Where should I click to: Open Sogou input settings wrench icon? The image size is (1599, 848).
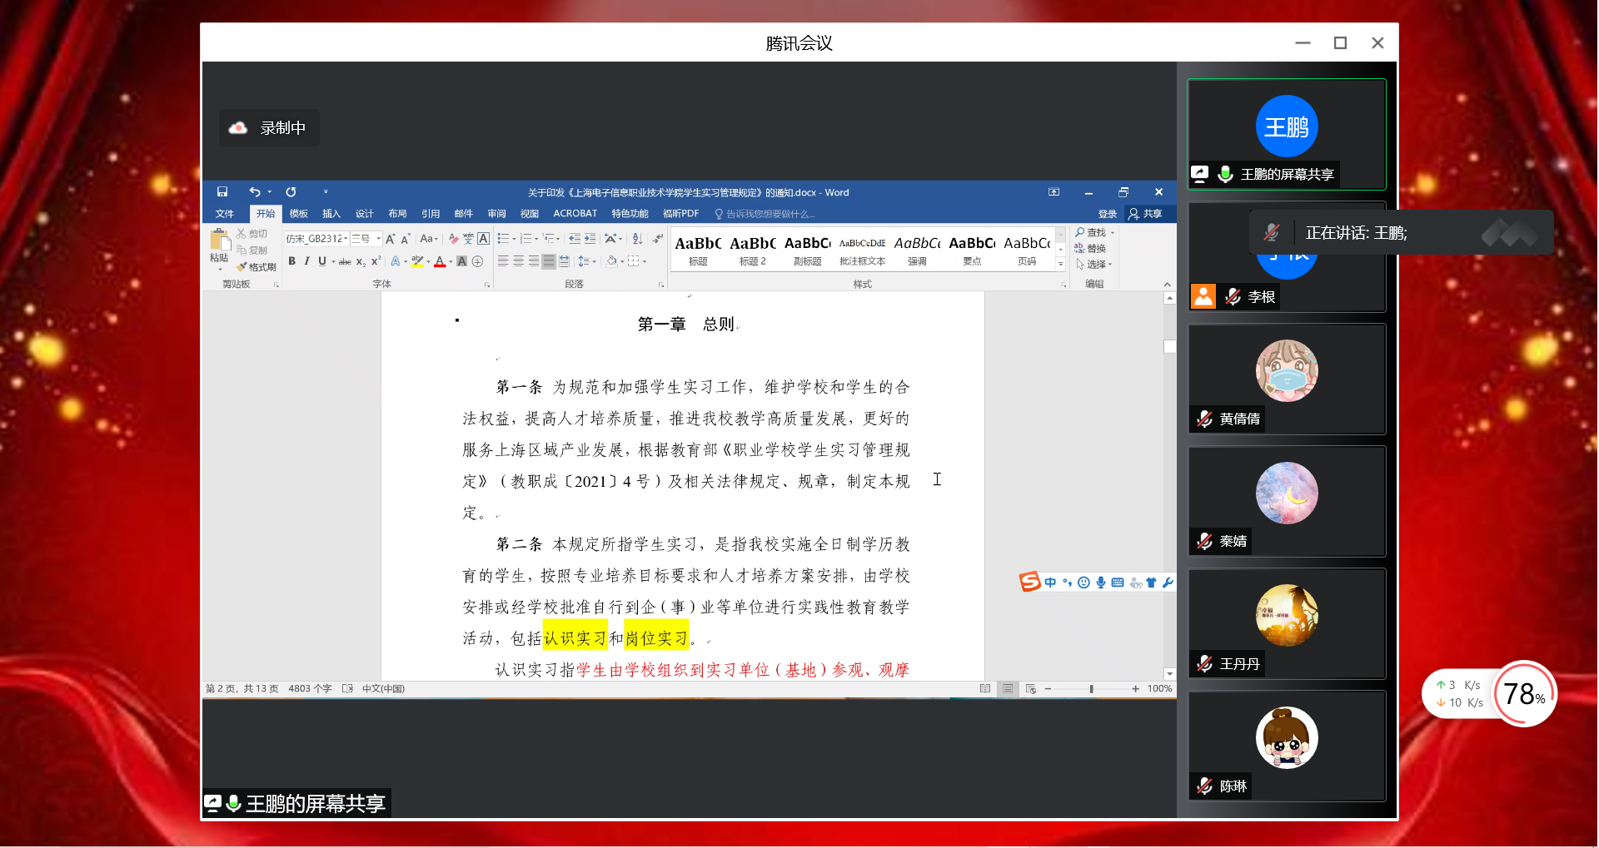click(1168, 583)
